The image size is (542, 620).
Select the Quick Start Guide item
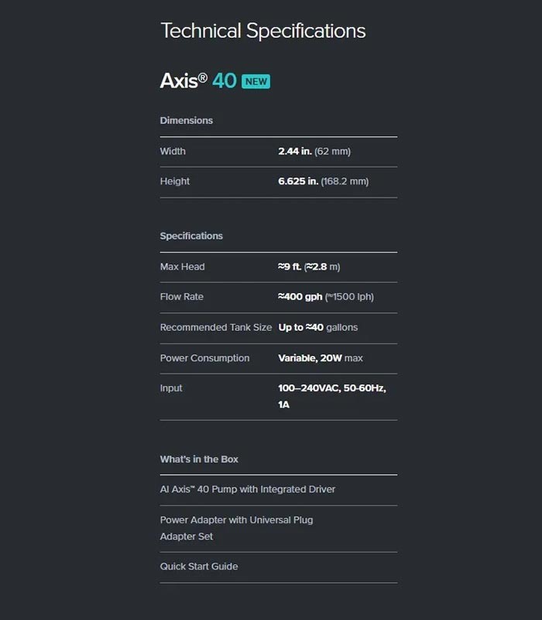pyautogui.click(x=199, y=567)
